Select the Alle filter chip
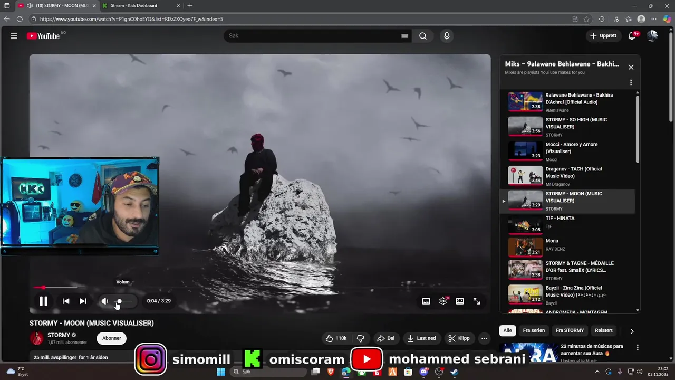Screen dimensions: 675x380 [x=507, y=330]
